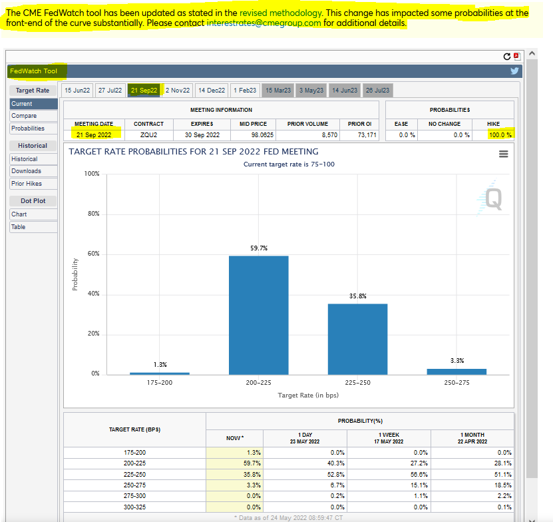Open the 1 Feb23 meeting tab

[245, 91]
